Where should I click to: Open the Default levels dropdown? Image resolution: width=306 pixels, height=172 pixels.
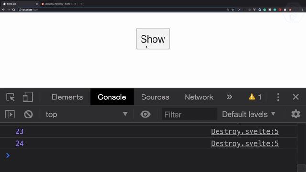point(249,114)
